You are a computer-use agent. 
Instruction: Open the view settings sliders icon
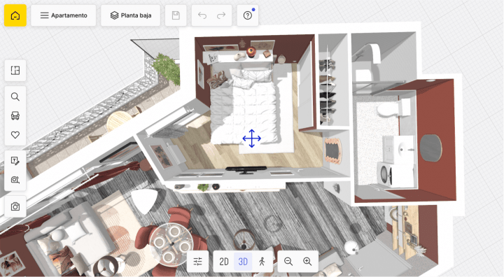[197, 262]
